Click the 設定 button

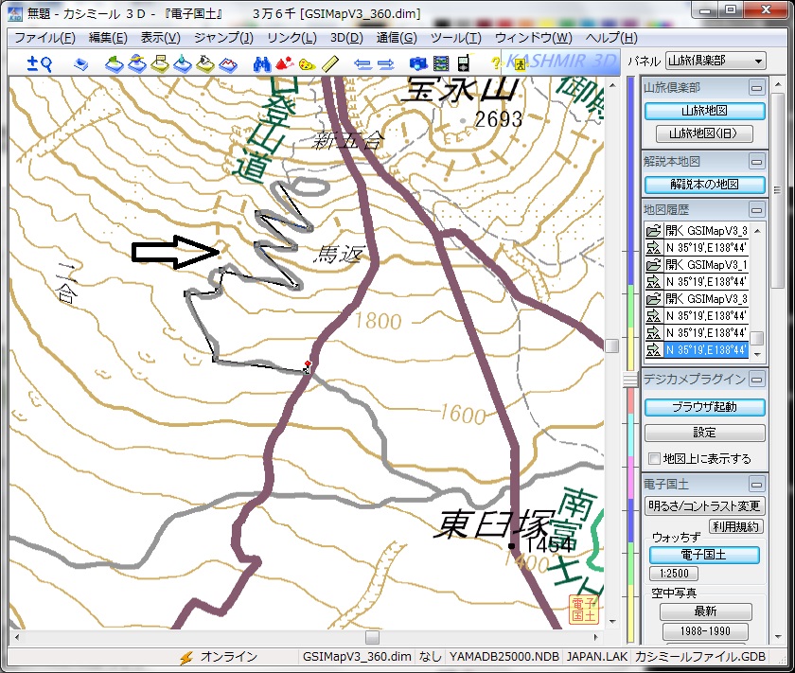pos(705,433)
